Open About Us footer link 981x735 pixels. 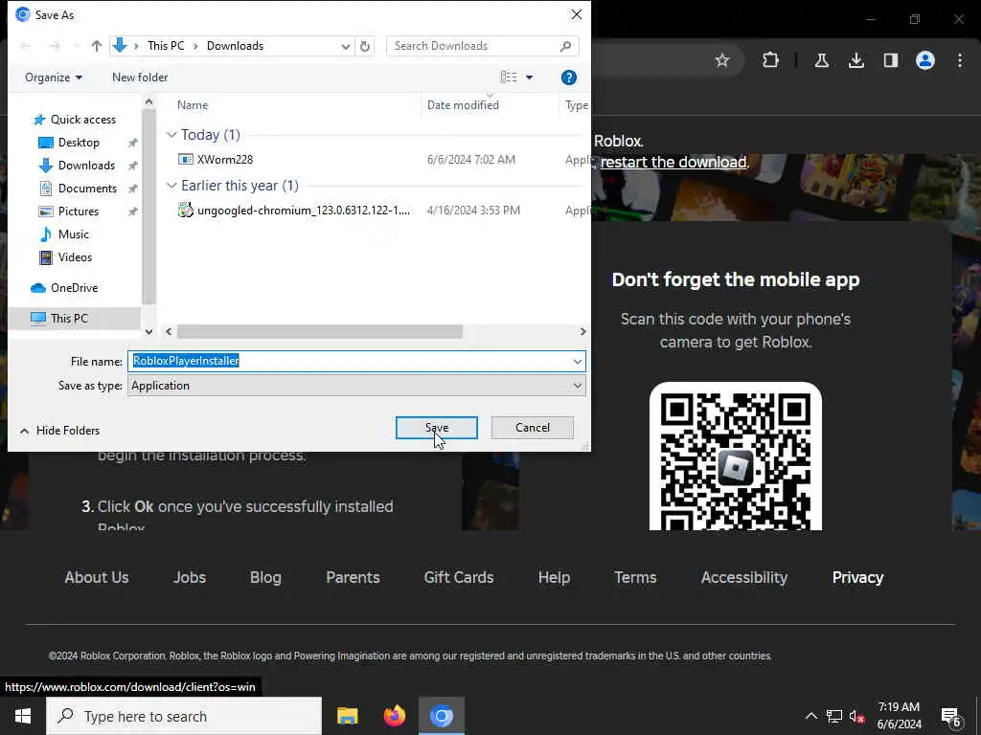(97, 577)
